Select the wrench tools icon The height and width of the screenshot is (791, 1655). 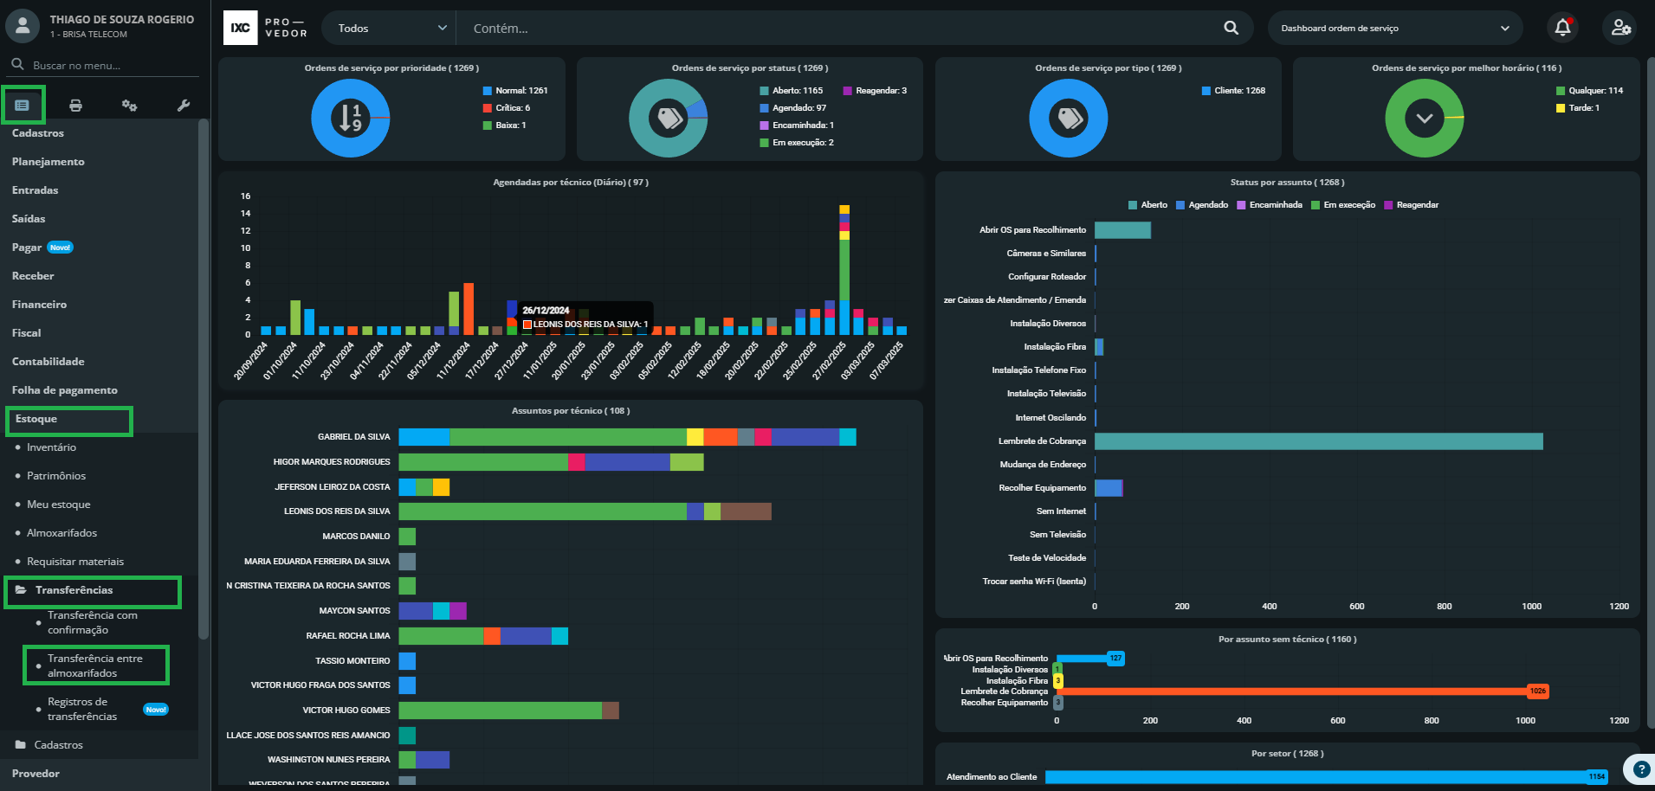(x=184, y=106)
